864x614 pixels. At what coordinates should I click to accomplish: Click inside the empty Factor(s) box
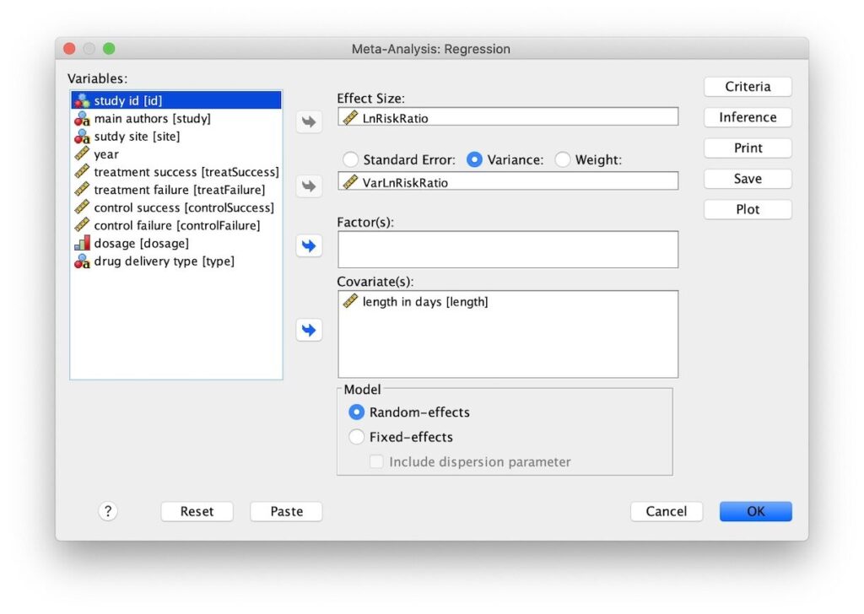point(507,250)
